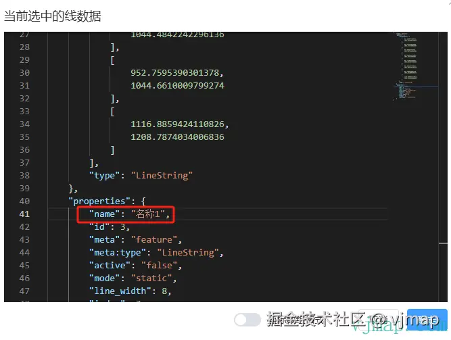Viewport: 451px width, 340px height.
Task: Click the "meta:type": "LineString" entry
Action: click(156, 253)
